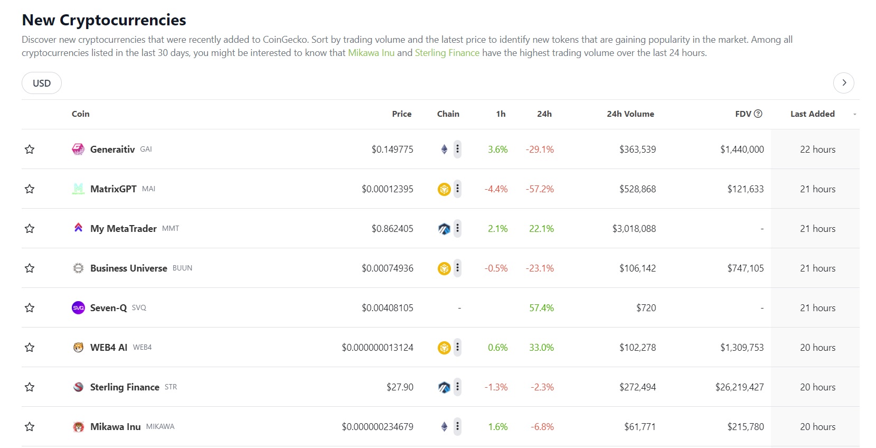Click the right arrow scroll button

click(x=844, y=83)
